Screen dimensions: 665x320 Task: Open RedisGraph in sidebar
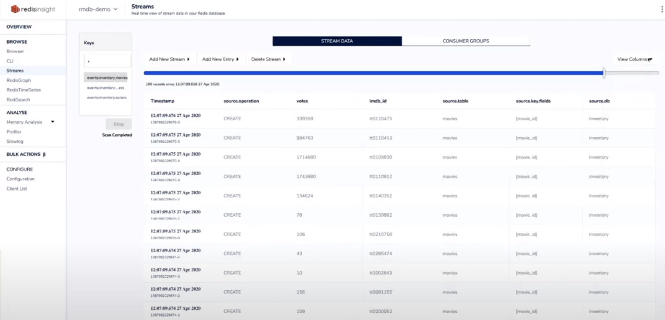pos(18,80)
